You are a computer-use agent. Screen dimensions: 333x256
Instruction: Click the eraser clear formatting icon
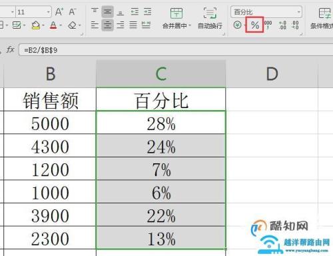72,25
